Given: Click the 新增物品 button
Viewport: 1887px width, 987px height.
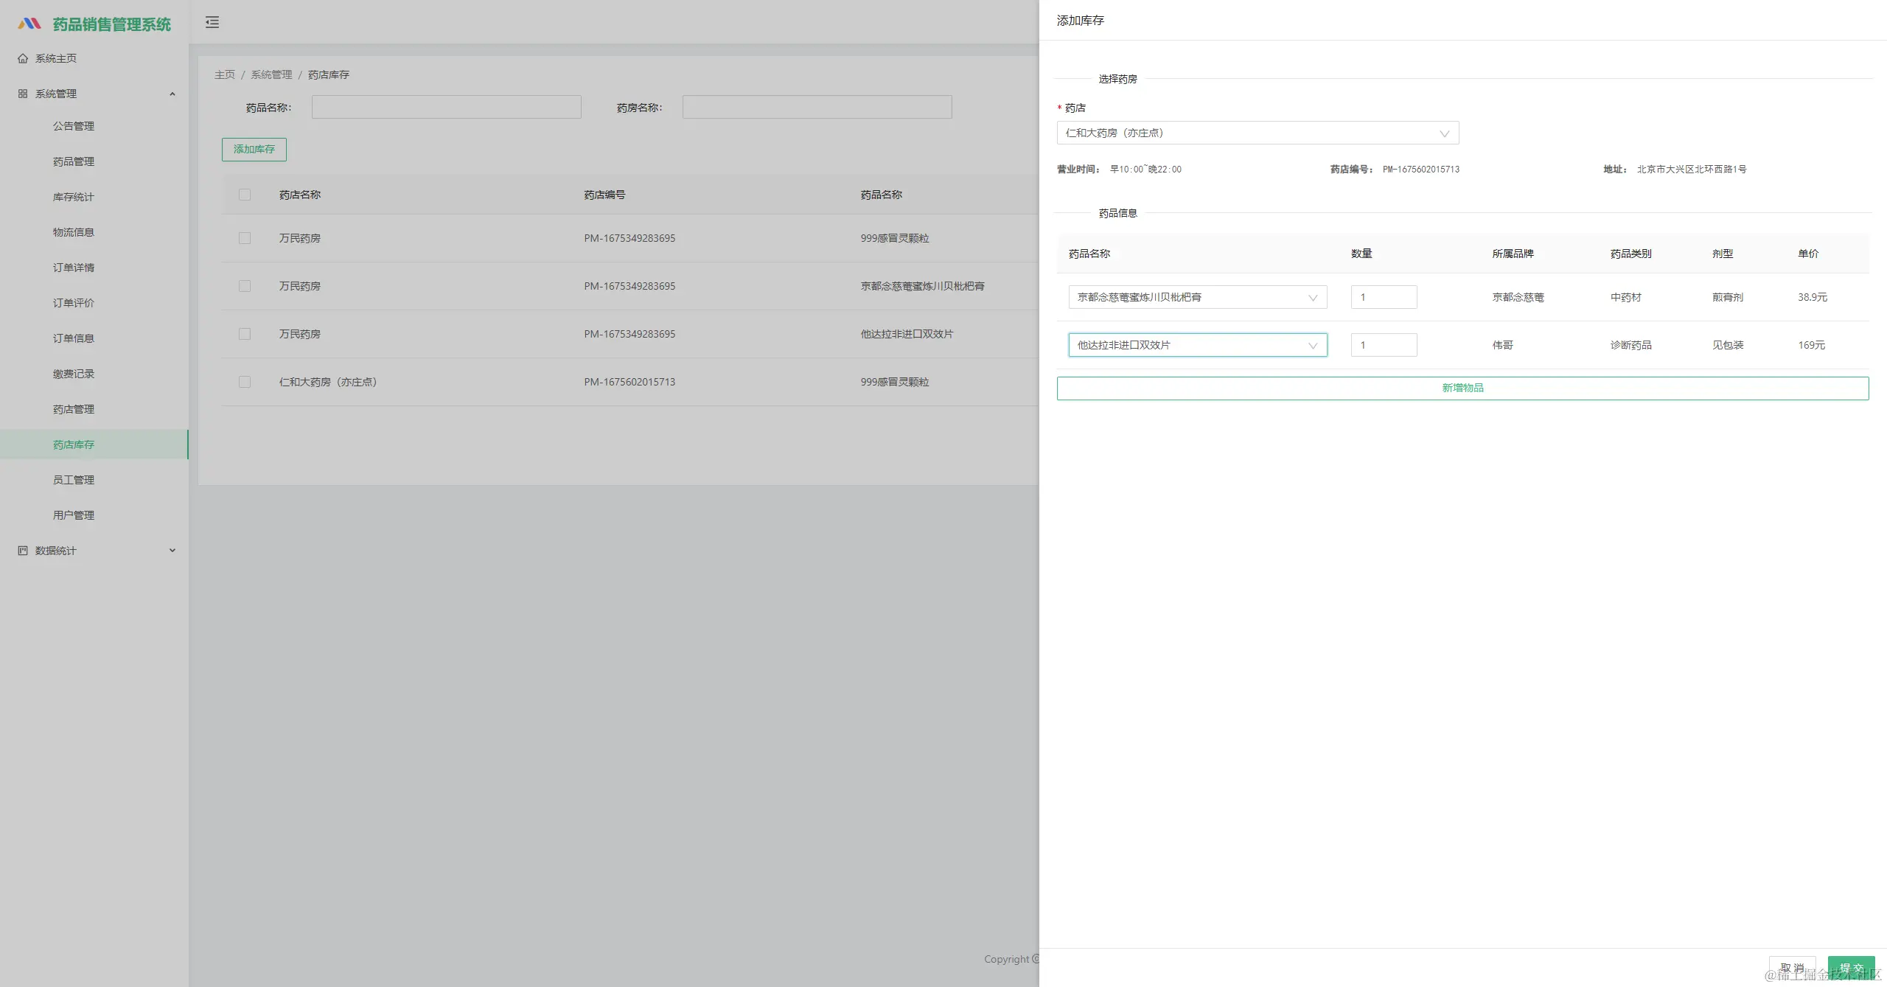Looking at the screenshot, I should (1462, 388).
